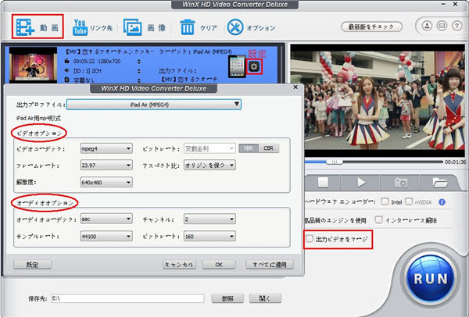Image resolution: width=469 pixels, height=317 pixels.
Task: Click the save destination E:\ path field
Action: [127, 298]
